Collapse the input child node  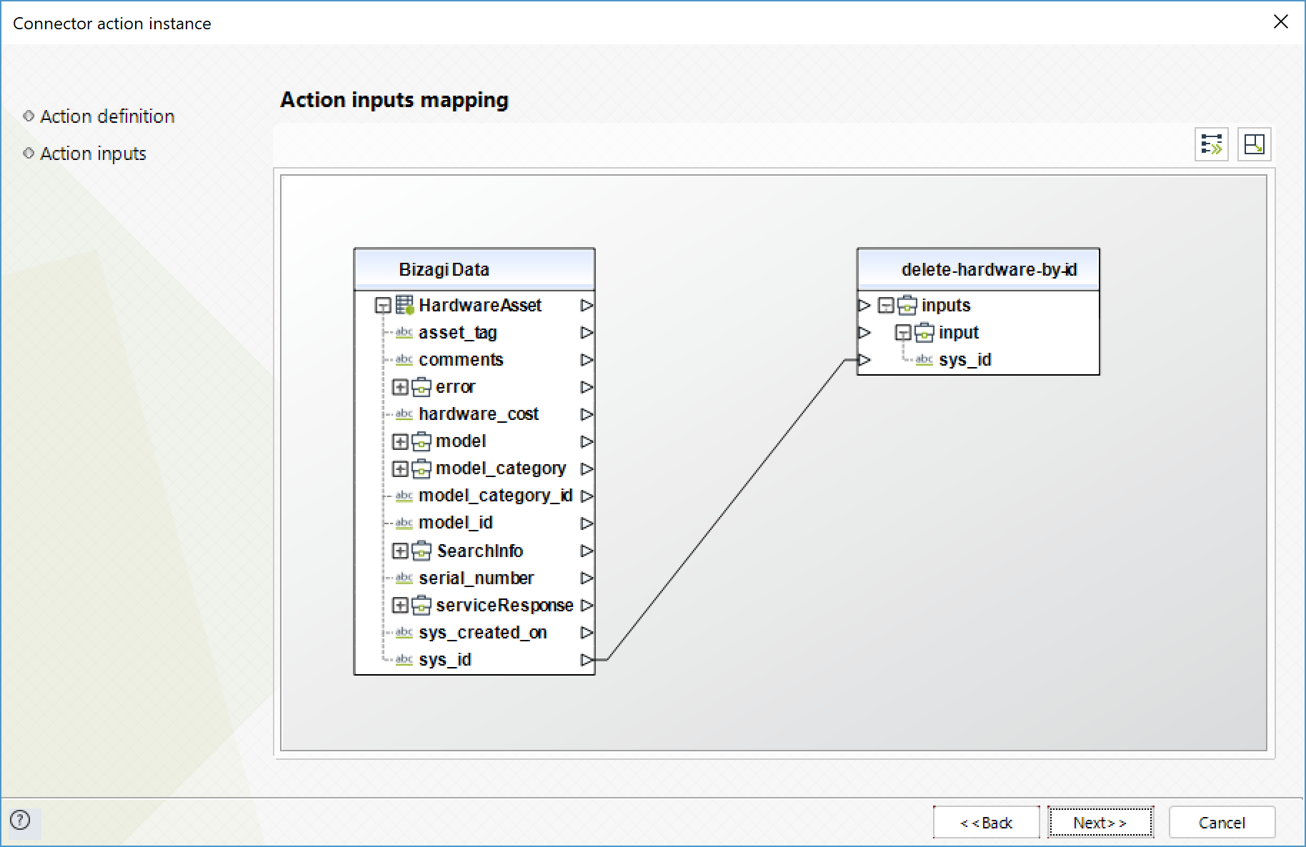903,333
